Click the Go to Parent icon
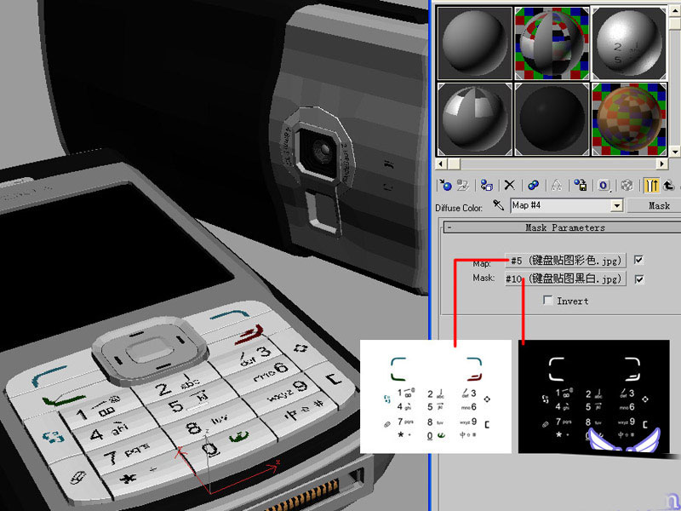 coord(670,185)
